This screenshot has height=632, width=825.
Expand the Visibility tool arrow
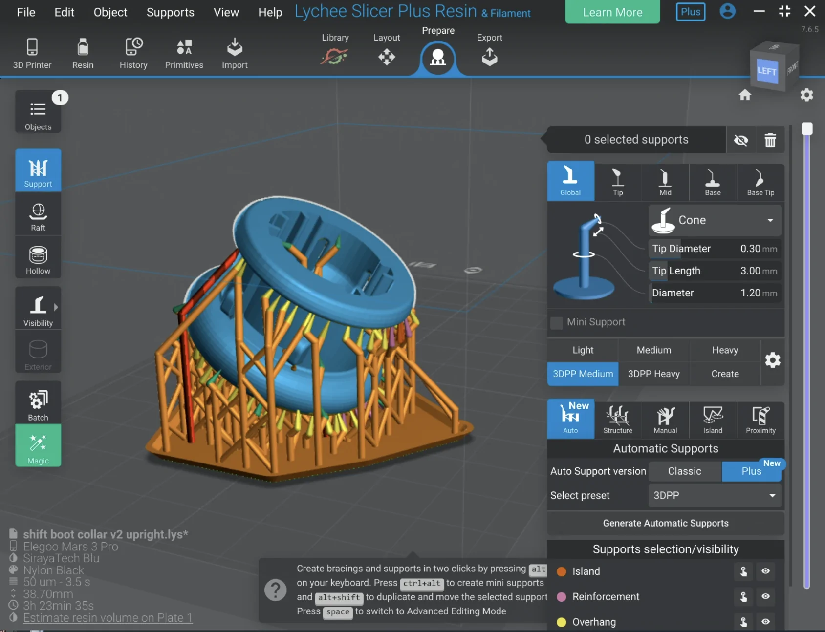pyautogui.click(x=56, y=307)
